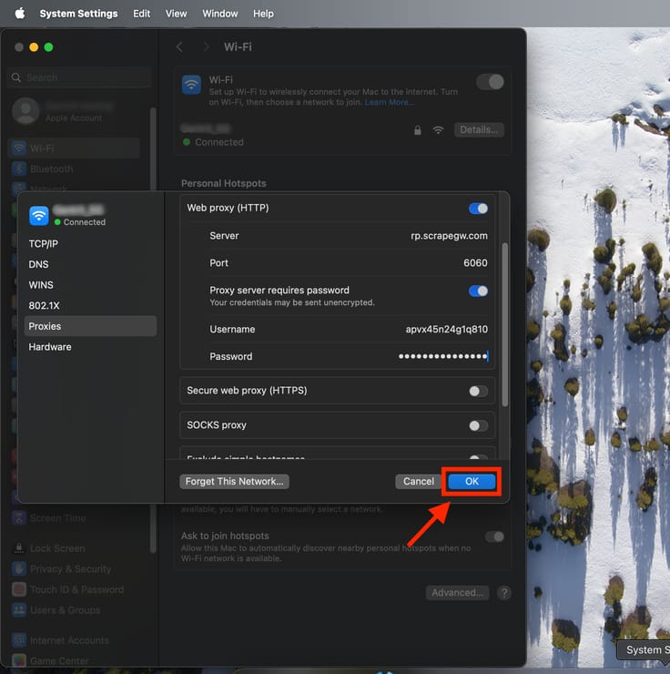Click the network lock icon
This screenshot has width=670, height=674.
[417, 130]
